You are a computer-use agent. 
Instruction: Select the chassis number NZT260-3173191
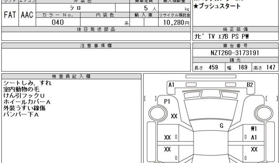[235, 53]
